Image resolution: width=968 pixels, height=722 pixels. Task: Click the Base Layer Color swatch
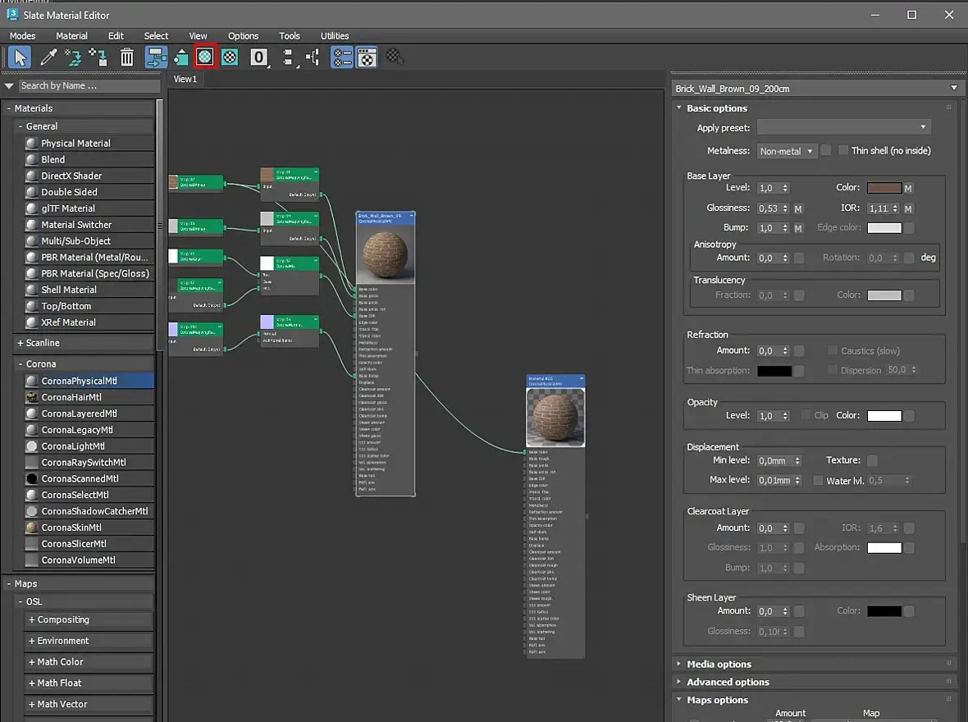click(884, 188)
